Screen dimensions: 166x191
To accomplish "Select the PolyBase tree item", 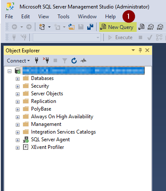I will click(41, 109).
